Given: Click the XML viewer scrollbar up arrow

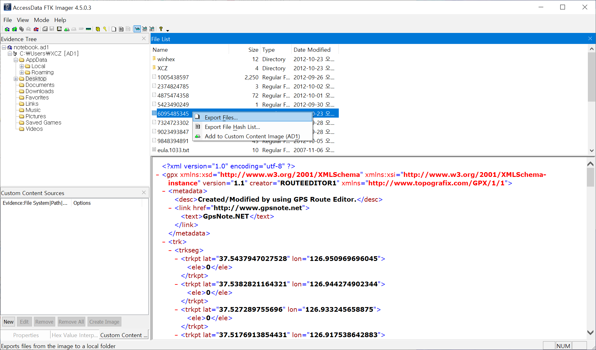Looking at the screenshot, I should tap(590, 164).
